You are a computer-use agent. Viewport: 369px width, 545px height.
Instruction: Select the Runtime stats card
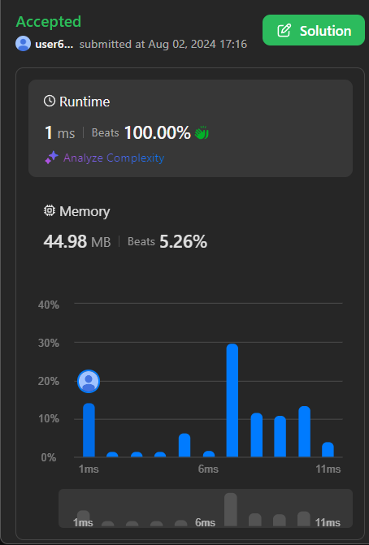click(190, 128)
